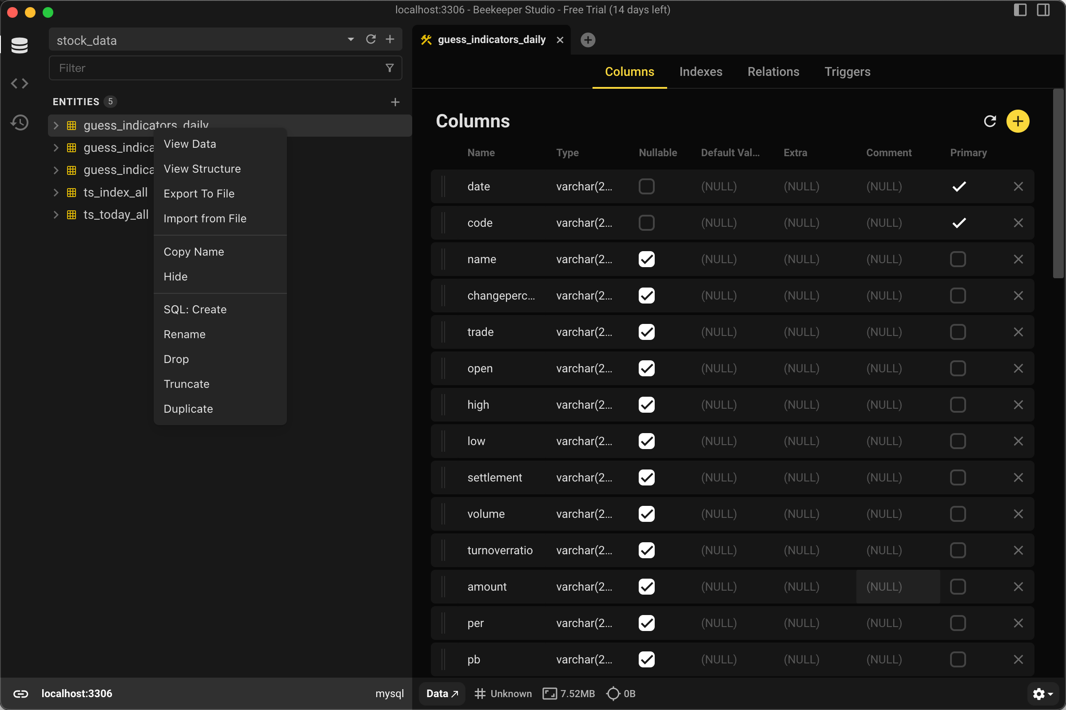The height and width of the screenshot is (710, 1066).
Task: Expand the ts_index_all table tree
Action: click(56, 193)
